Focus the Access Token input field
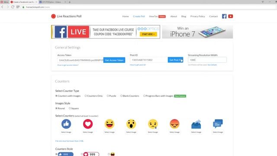The height and width of the screenshot is (156, 277). pyautogui.click(x=81, y=60)
